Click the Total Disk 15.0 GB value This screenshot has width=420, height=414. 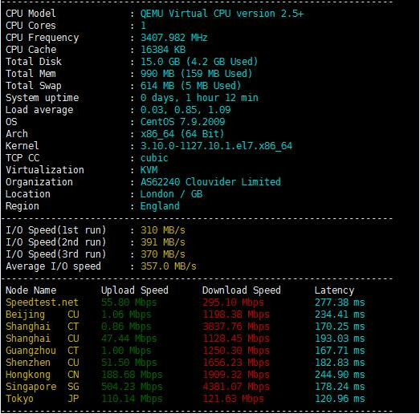point(198,62)
